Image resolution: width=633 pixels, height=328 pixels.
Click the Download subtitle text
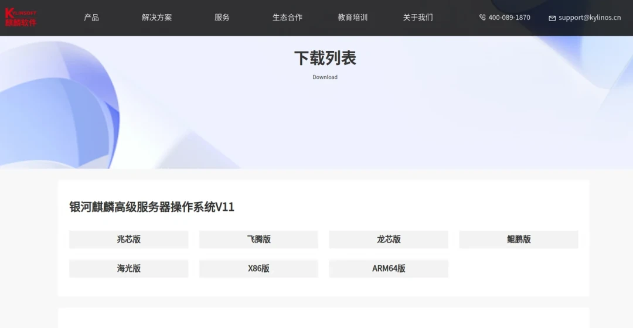tap(325, 77)
